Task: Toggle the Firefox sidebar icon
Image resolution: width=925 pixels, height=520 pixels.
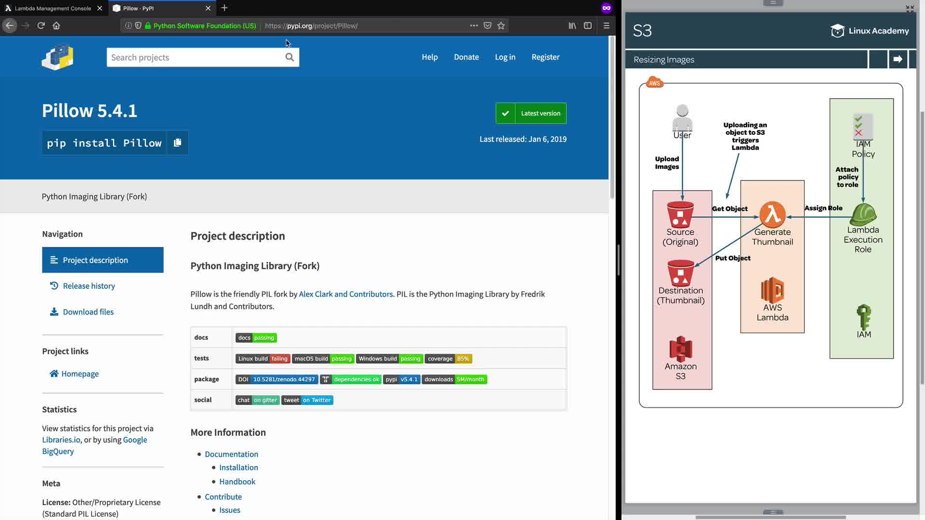Action: pos(588,26)
